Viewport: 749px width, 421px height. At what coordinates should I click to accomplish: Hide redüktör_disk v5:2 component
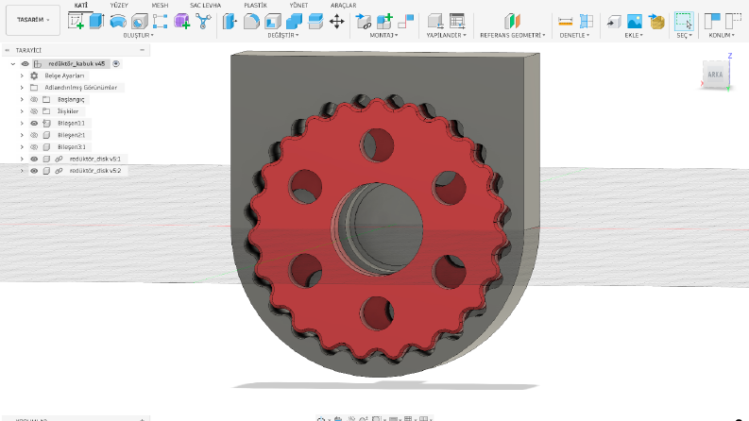34,171
